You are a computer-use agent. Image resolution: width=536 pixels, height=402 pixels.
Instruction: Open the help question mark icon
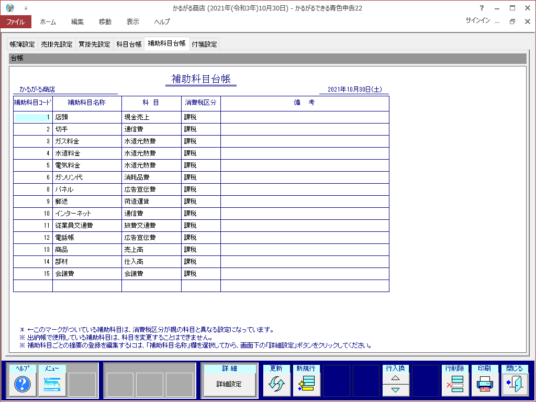click(x=22, y=384)
